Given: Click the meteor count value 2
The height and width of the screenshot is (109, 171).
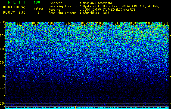Looking at the screenshot, I should (x=39, y=13).
